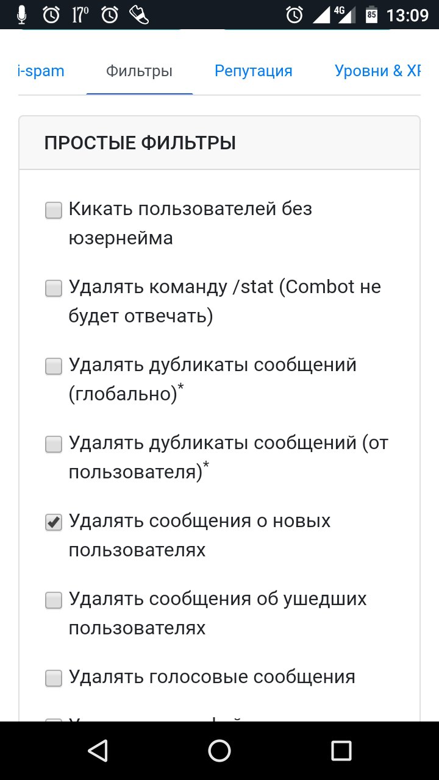Uncheck Удалять сообщения о новых пользователях
439x780 pixels.
[x=54, y=523]
